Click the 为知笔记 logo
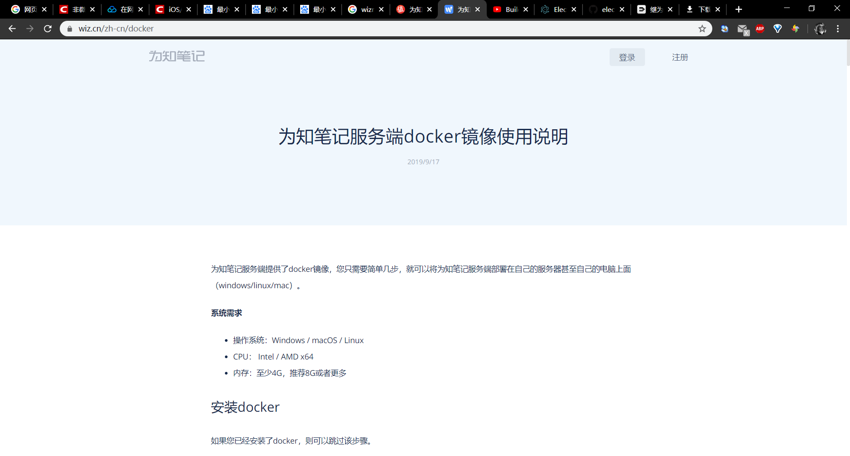 177,56
